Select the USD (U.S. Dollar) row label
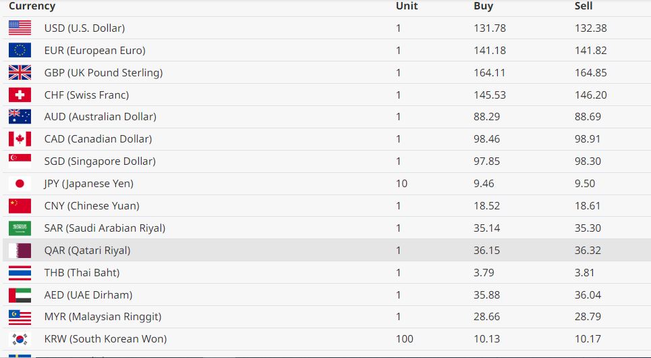Viewport: 651px width, 358px height. (x=84, y=28)
